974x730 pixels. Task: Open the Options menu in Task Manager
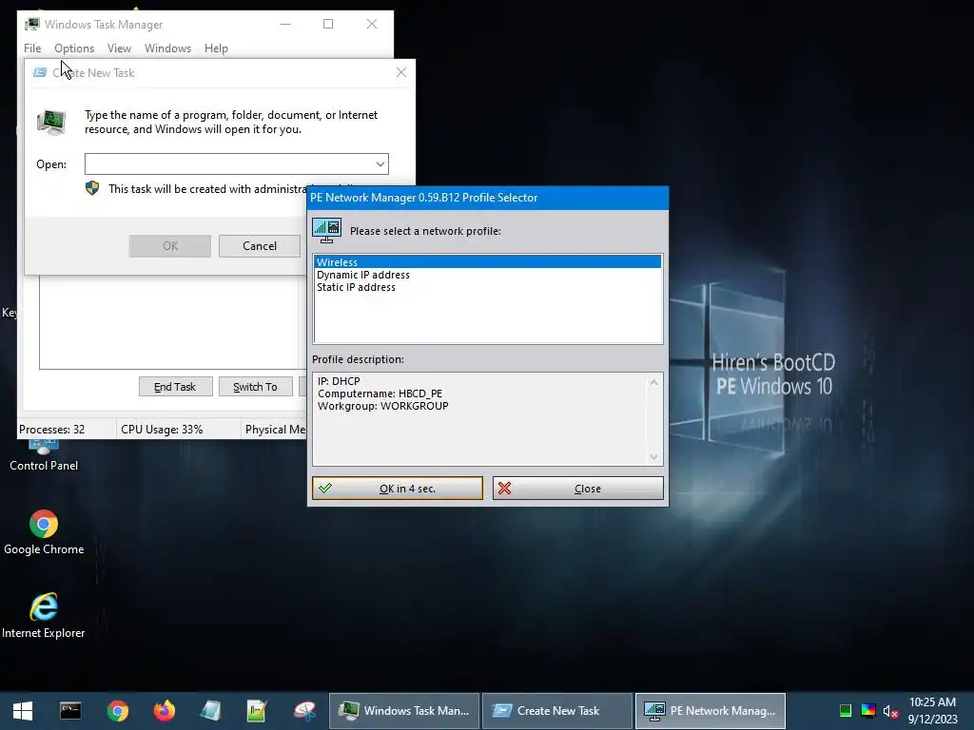[74, 48]
